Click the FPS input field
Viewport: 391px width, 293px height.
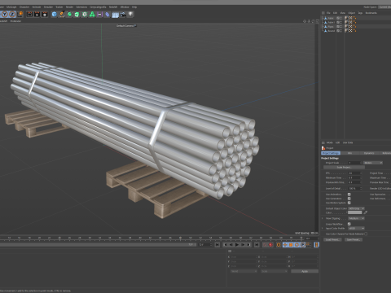354,173
